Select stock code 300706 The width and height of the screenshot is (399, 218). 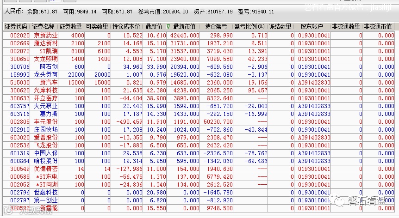pos(20,67)
